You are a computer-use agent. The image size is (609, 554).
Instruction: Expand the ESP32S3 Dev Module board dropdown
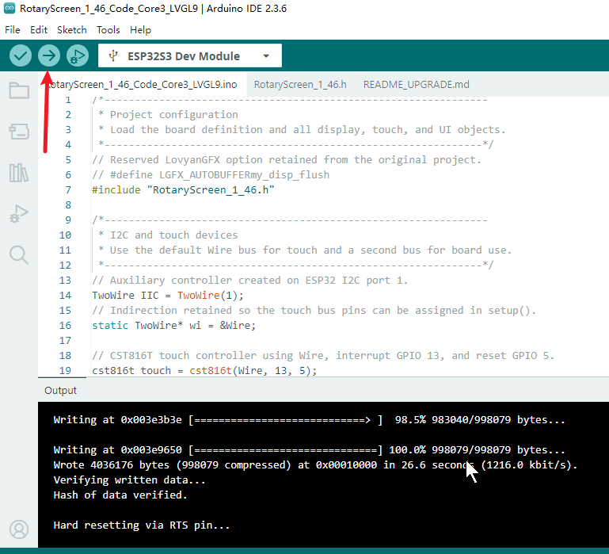190,56
